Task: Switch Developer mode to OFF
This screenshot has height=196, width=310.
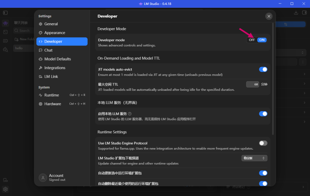Action: click(x=252, y=40)
